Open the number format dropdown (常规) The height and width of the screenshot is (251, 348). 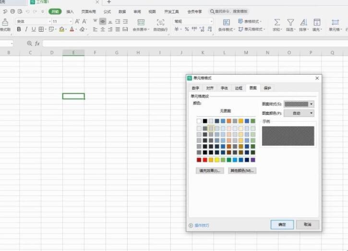pos(212,22)
